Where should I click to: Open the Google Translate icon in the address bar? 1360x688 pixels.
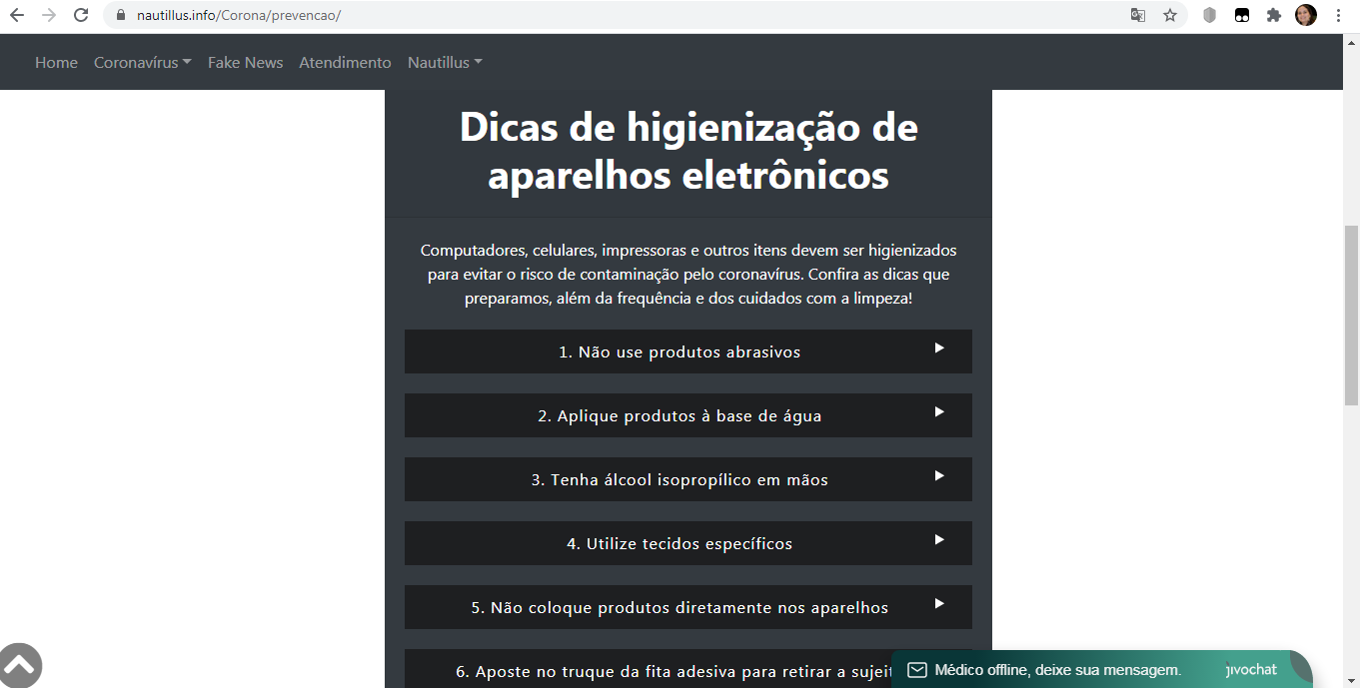[1137, 16]
